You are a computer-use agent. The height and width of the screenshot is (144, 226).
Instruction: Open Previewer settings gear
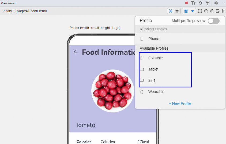pos(216,3)
